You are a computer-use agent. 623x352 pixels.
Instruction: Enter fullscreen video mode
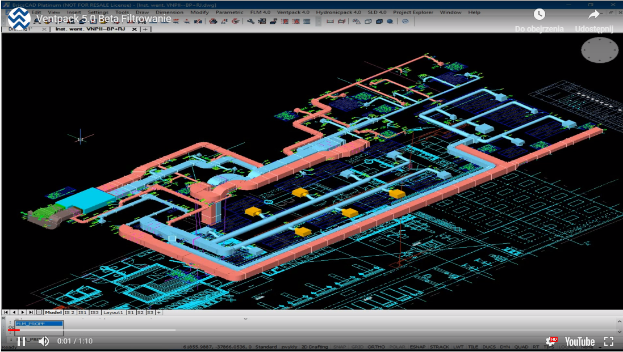[x=608, y=341]
